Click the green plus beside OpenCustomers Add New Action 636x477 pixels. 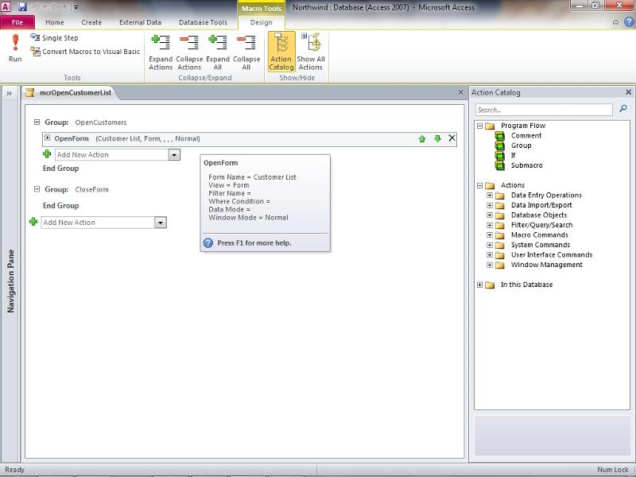tap(47, 154)
